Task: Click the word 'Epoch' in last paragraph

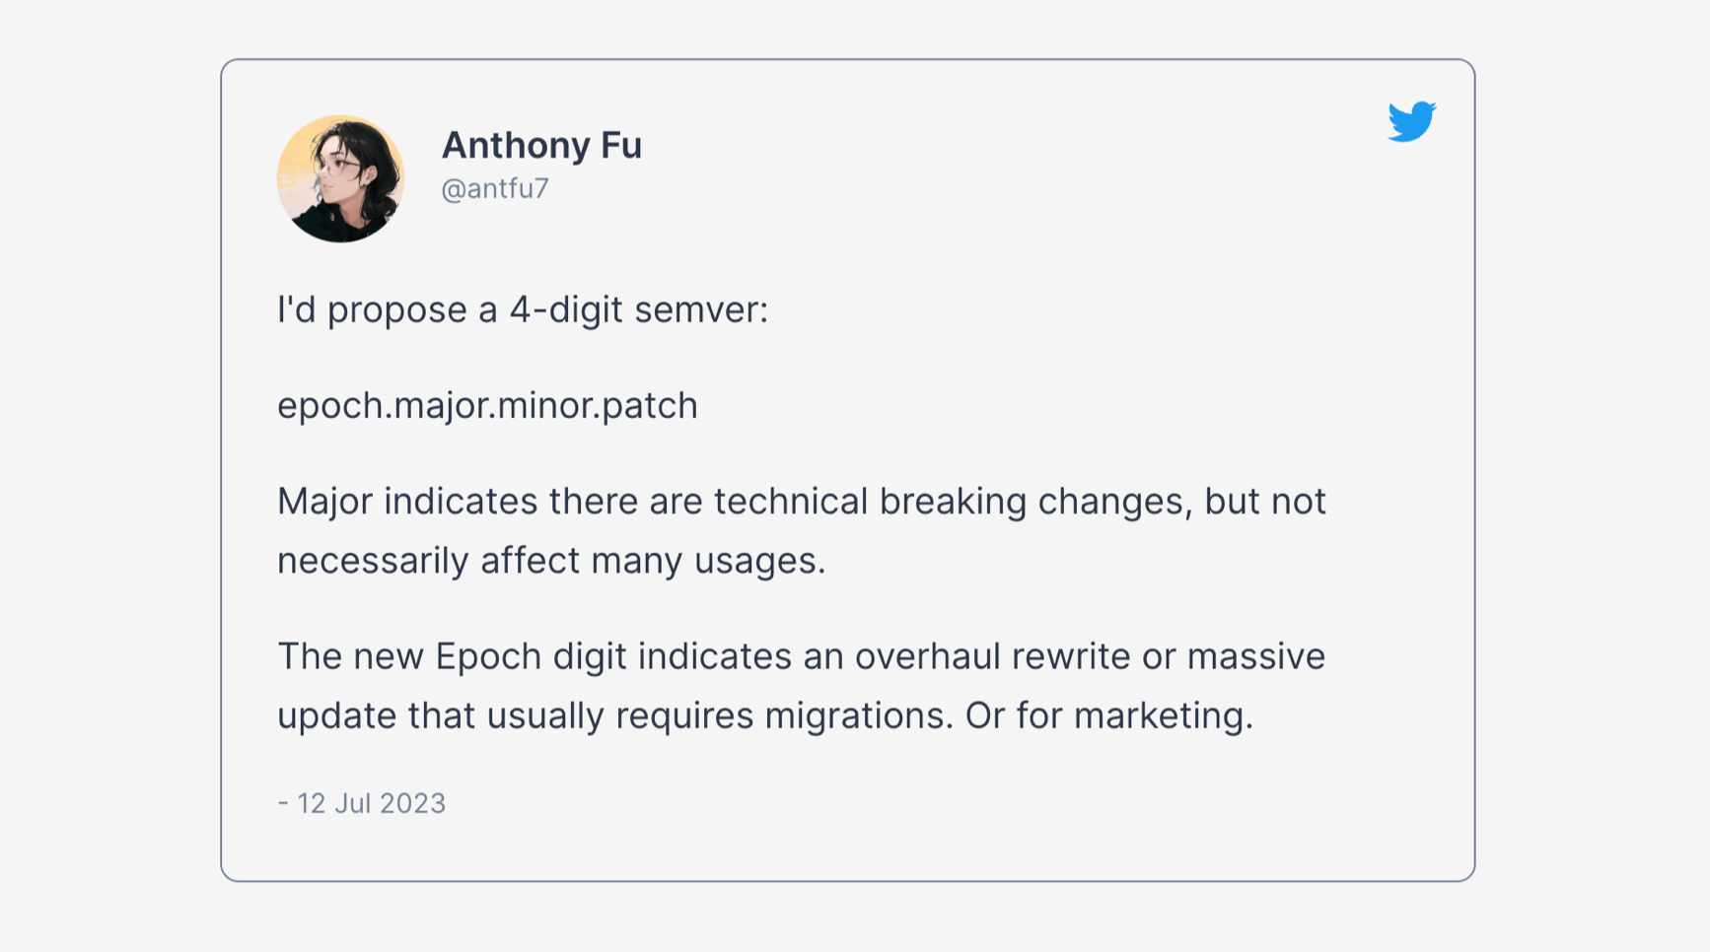Action: point(488,656)
